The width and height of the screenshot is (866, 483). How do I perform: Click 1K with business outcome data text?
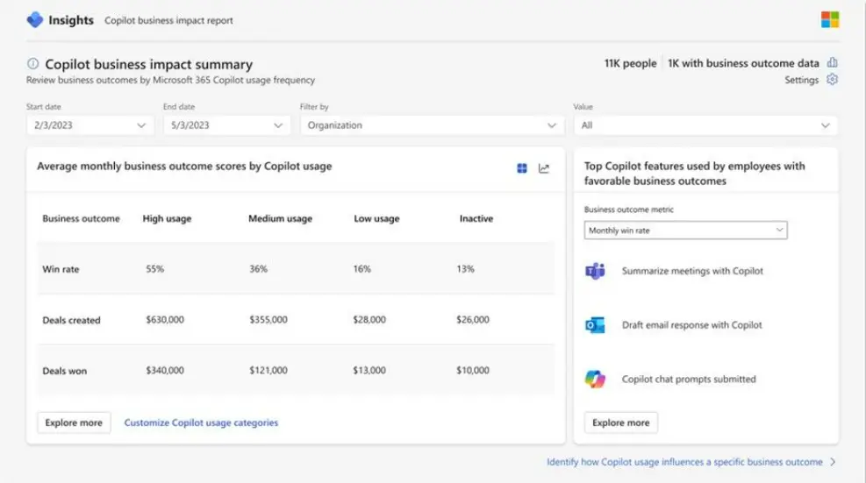pyautogui.click(x=743, y=63)
